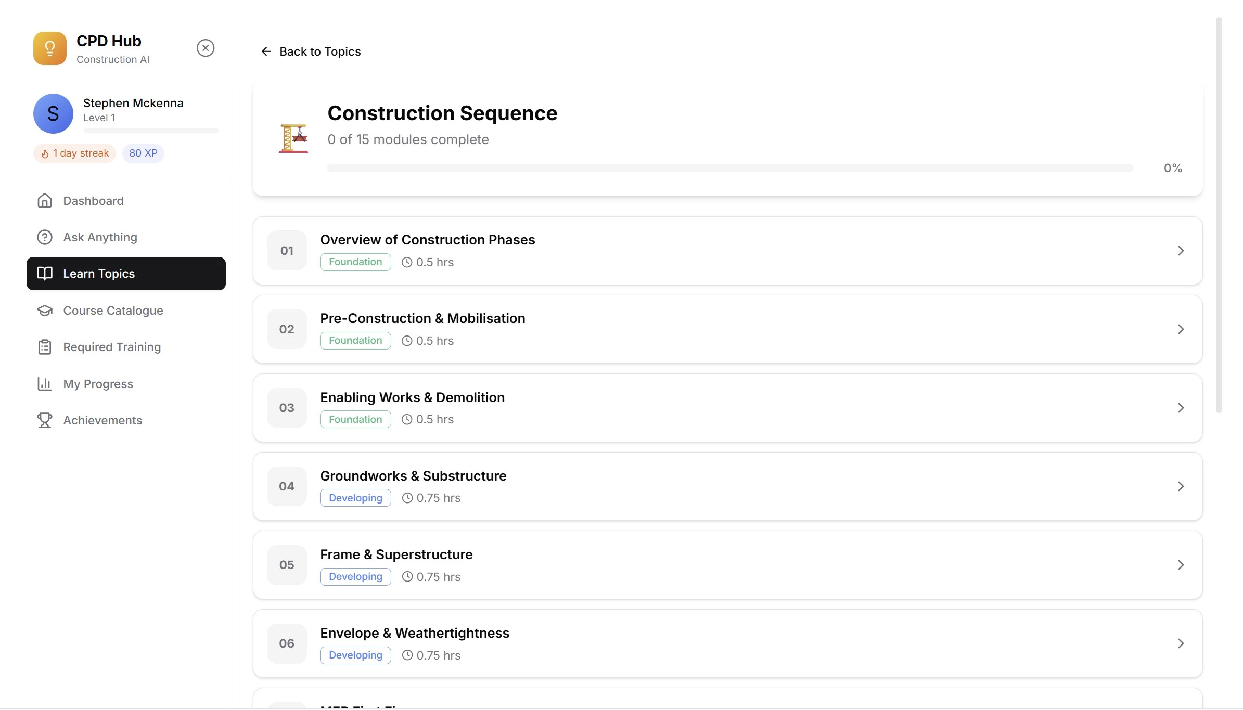This screenshot has height=710, width=1243.
Task: Click the Developing tag on Frame & Superstructure
Action: click(355, 577)
